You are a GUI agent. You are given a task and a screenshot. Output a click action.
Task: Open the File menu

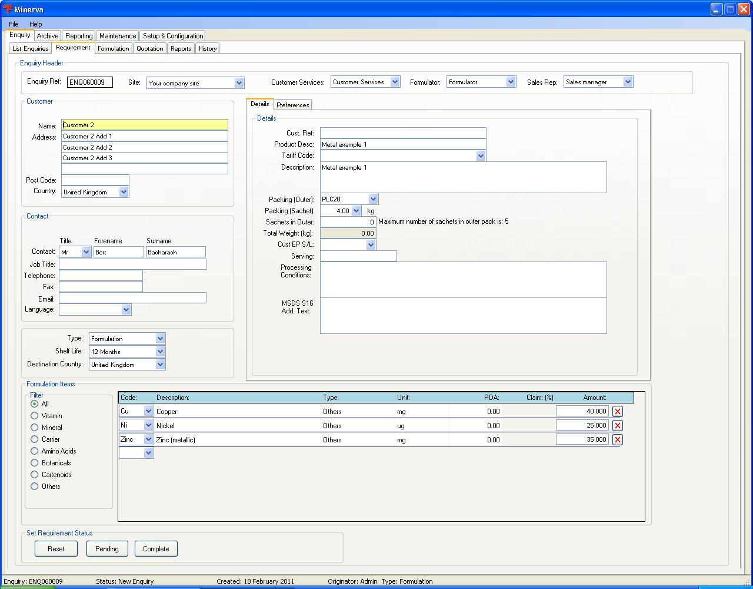tap(14, 24)
